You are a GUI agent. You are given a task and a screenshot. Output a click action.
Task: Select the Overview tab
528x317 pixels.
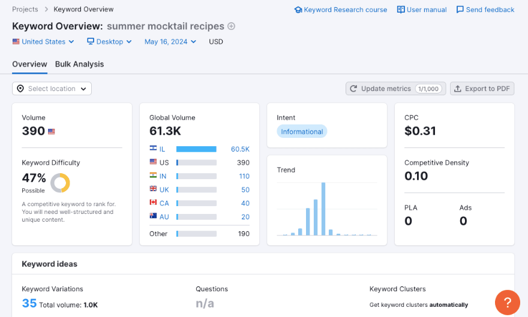click(x=29, y=64)
